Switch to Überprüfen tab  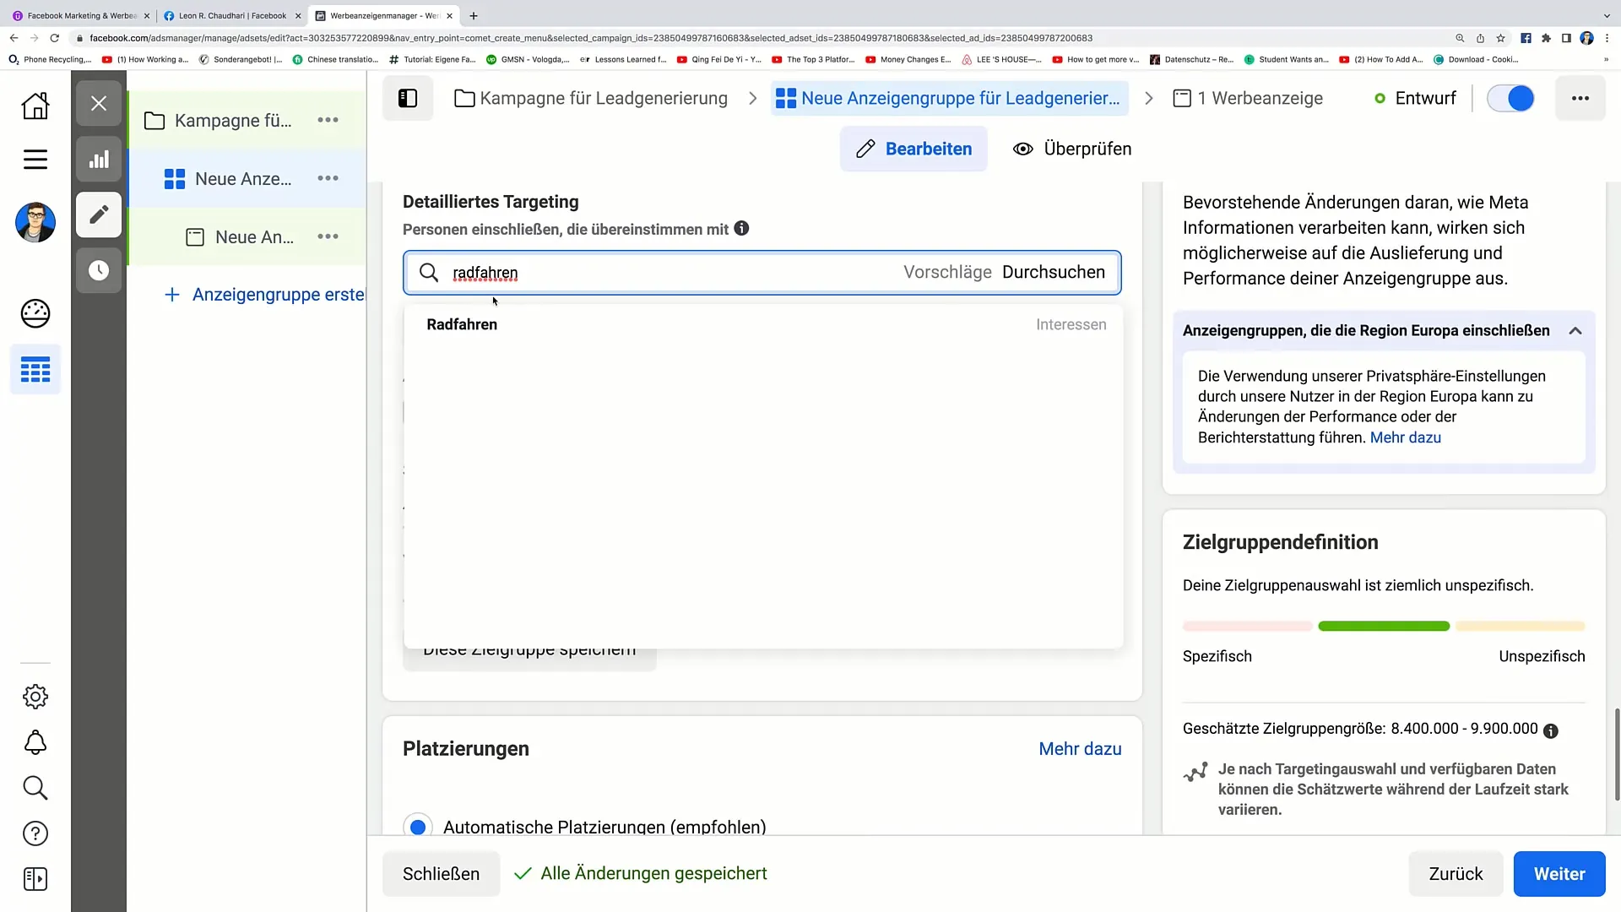[1072, 149]
